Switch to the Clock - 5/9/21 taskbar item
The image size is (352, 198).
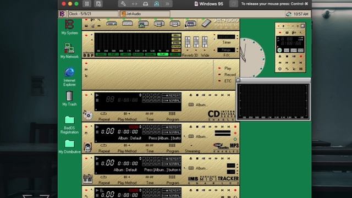(x=93, y=14)
